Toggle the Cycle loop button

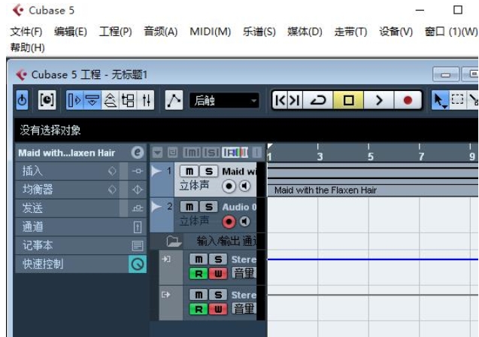[x=318, y=100]
